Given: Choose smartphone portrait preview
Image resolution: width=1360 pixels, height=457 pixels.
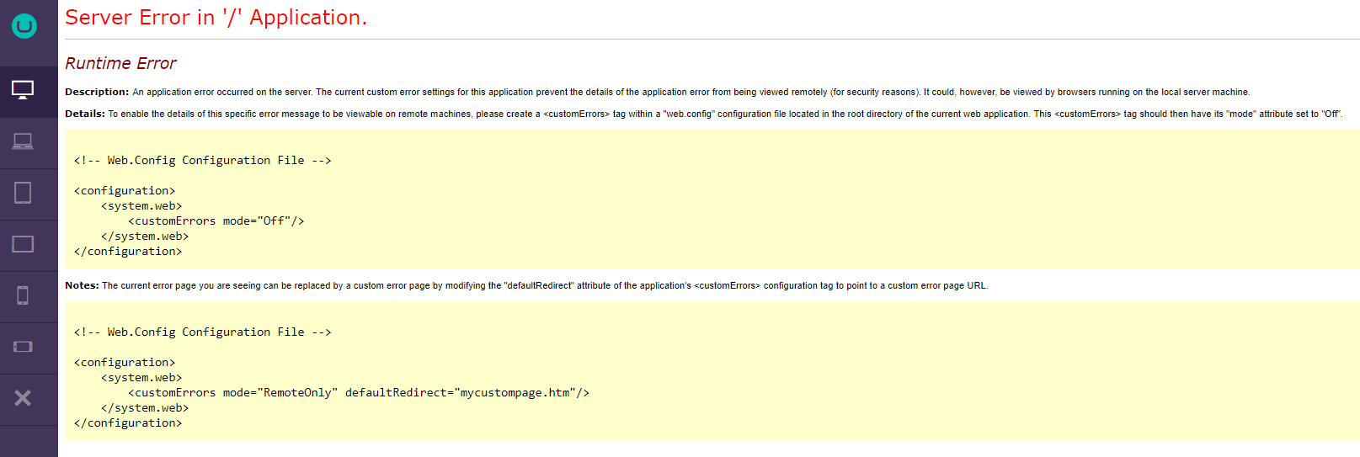Looking at the screenshot, I should (23, 295).
